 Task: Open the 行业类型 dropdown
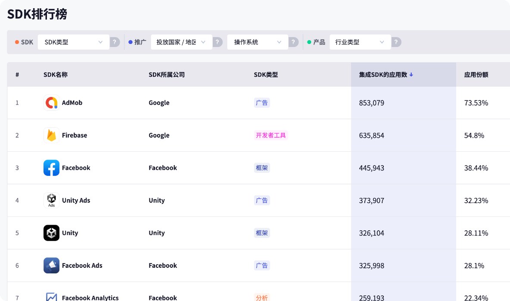pyautogui.click(x=360, y=42)
